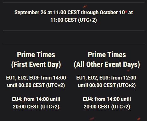The image size is (147, 121).
Task: Click 'EU1, EU2, EU3: from 14:00' text
Action: (36, 78)
